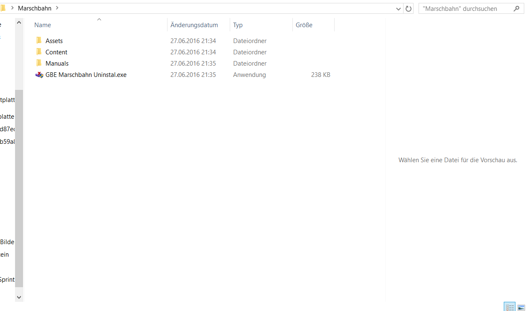Open the address bar history dropdown
The height and width of the screenshot is (311, 528).
[x=399, y=9]
